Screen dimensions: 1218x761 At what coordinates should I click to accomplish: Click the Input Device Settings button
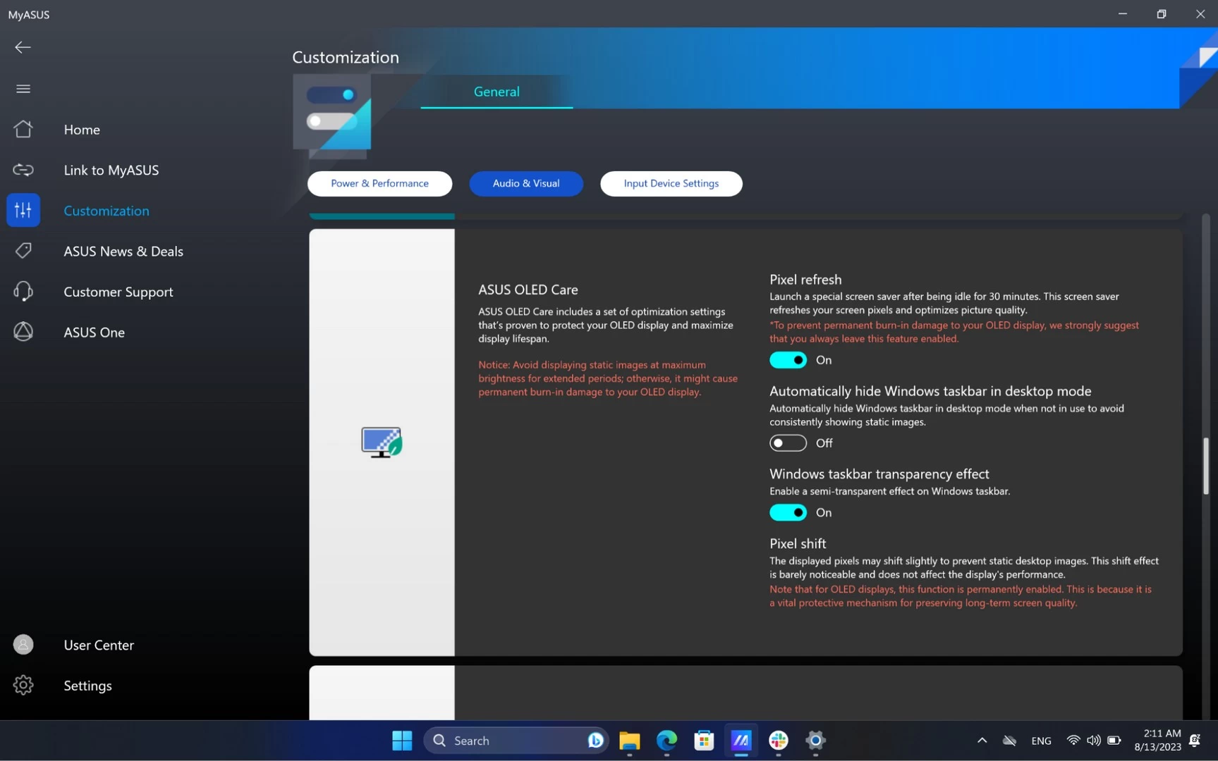click(x=671, y=183)
